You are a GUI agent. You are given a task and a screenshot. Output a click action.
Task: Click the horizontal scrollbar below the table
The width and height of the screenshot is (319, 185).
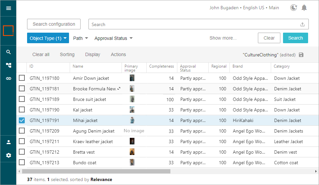96,171
